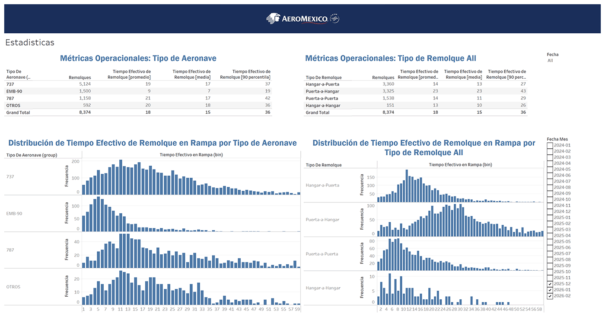Click Puerta-a-Hangar row in tow type table
The image size is (605, 317).
322,91
